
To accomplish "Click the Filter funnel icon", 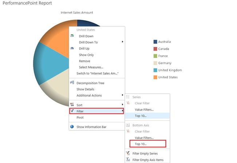I will tap(72, 111).
